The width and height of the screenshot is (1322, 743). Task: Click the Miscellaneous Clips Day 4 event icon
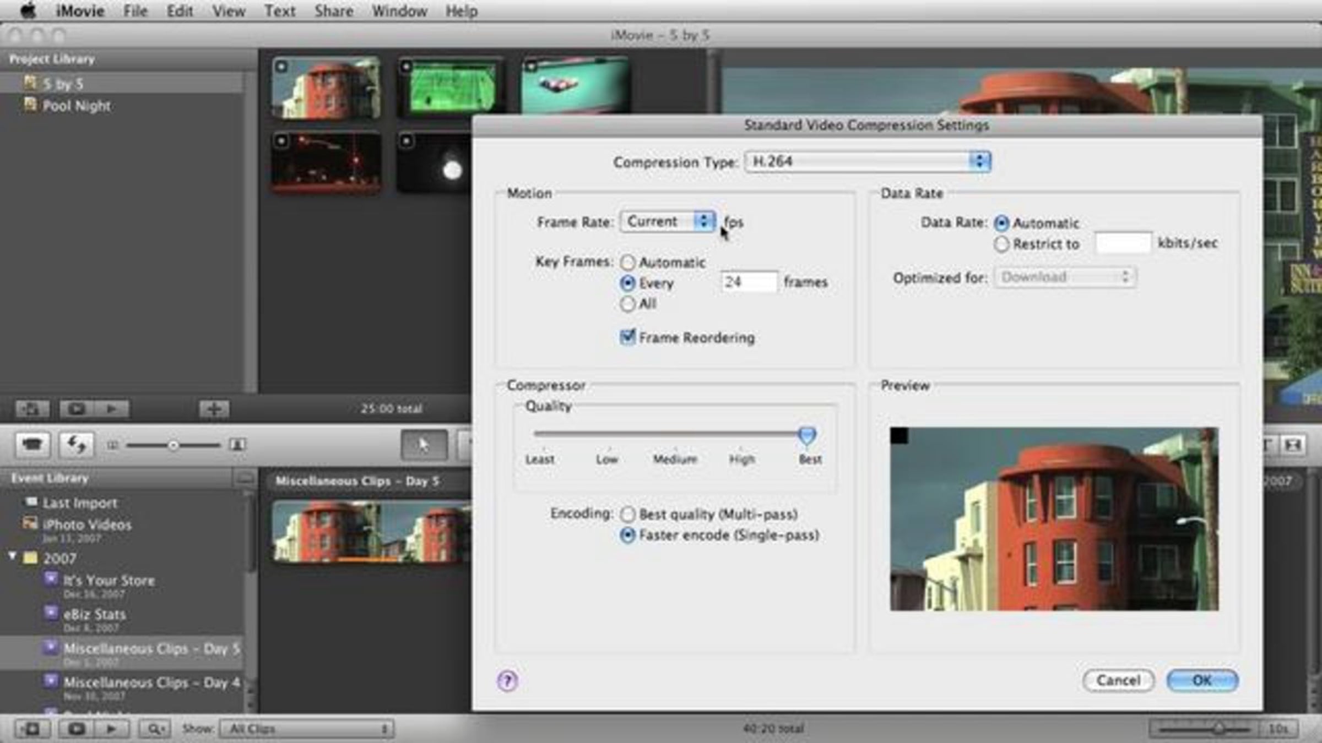[x=51, y=681]
